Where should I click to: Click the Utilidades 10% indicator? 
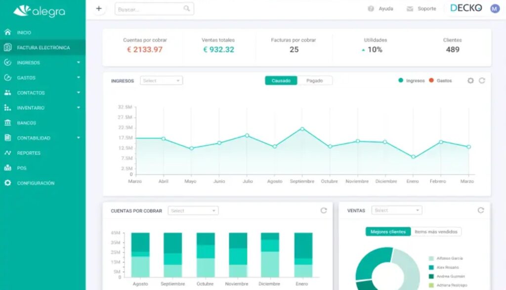click(x=372, y=50)
